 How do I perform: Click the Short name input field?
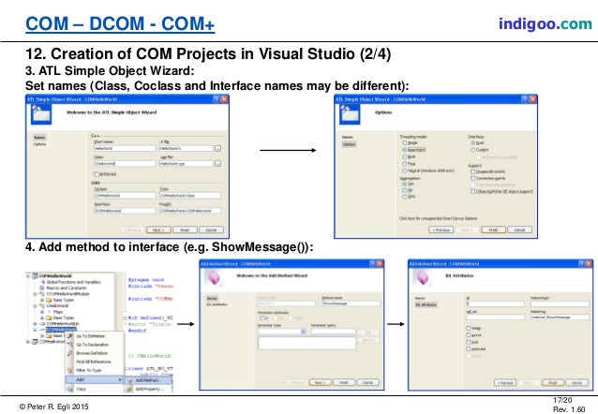[125, 148]
